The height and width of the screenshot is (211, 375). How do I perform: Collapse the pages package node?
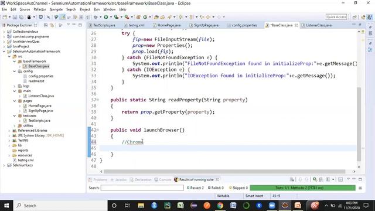point(14,101)
